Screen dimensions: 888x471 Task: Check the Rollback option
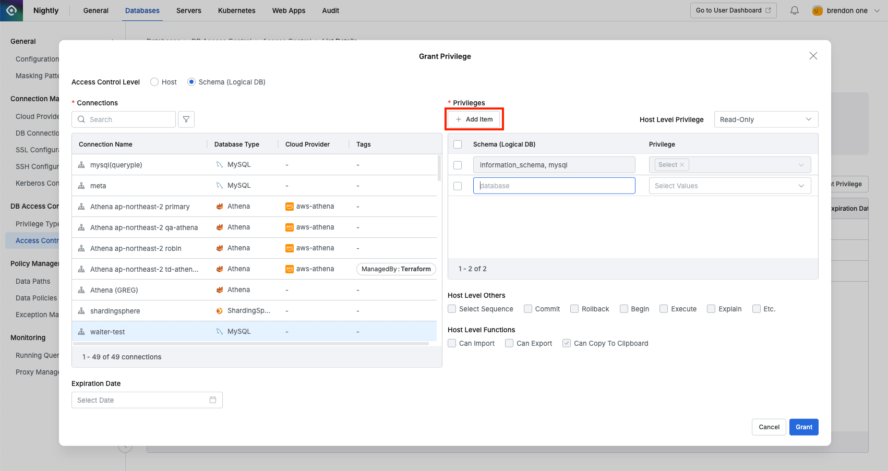pyautogui.click(x=574, y=309)
